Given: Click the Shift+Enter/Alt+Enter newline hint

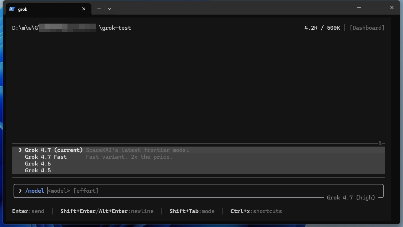Looking at the screenshot, I should (x=107, y=211).
